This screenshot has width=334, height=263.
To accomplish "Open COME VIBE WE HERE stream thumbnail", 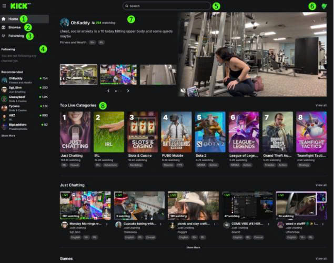I will tap(247, 206).
